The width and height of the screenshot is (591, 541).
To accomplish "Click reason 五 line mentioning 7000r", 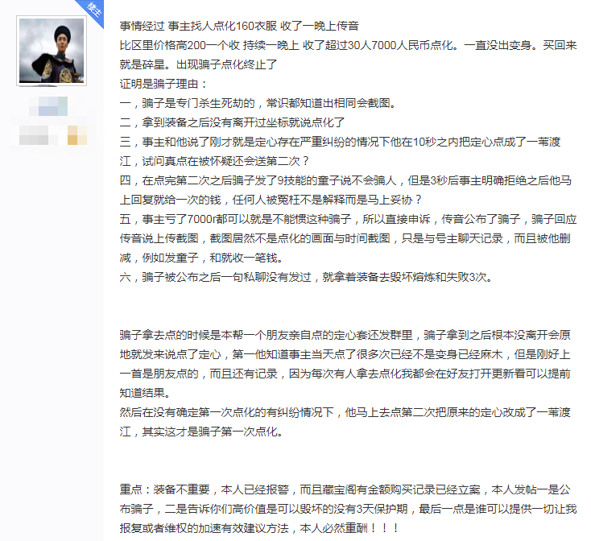I will click(348, 219).
